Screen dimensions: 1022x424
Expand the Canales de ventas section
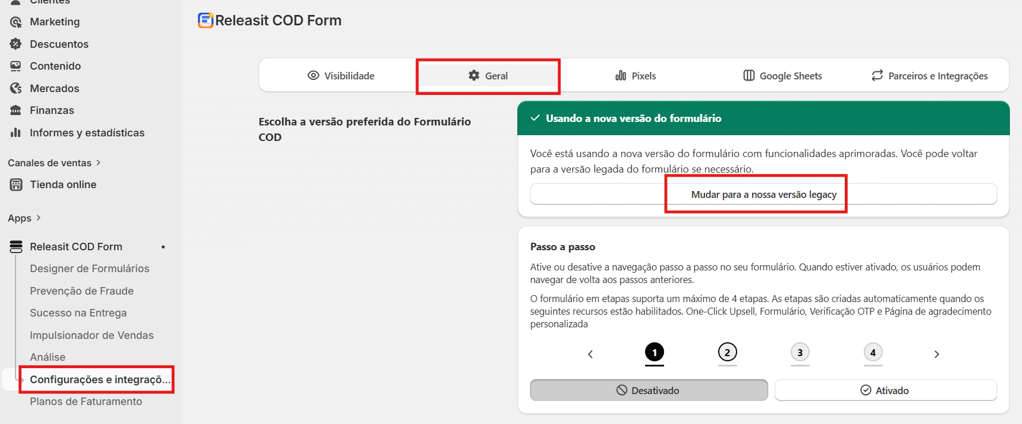pyautogui.click(x=98, y=163)
